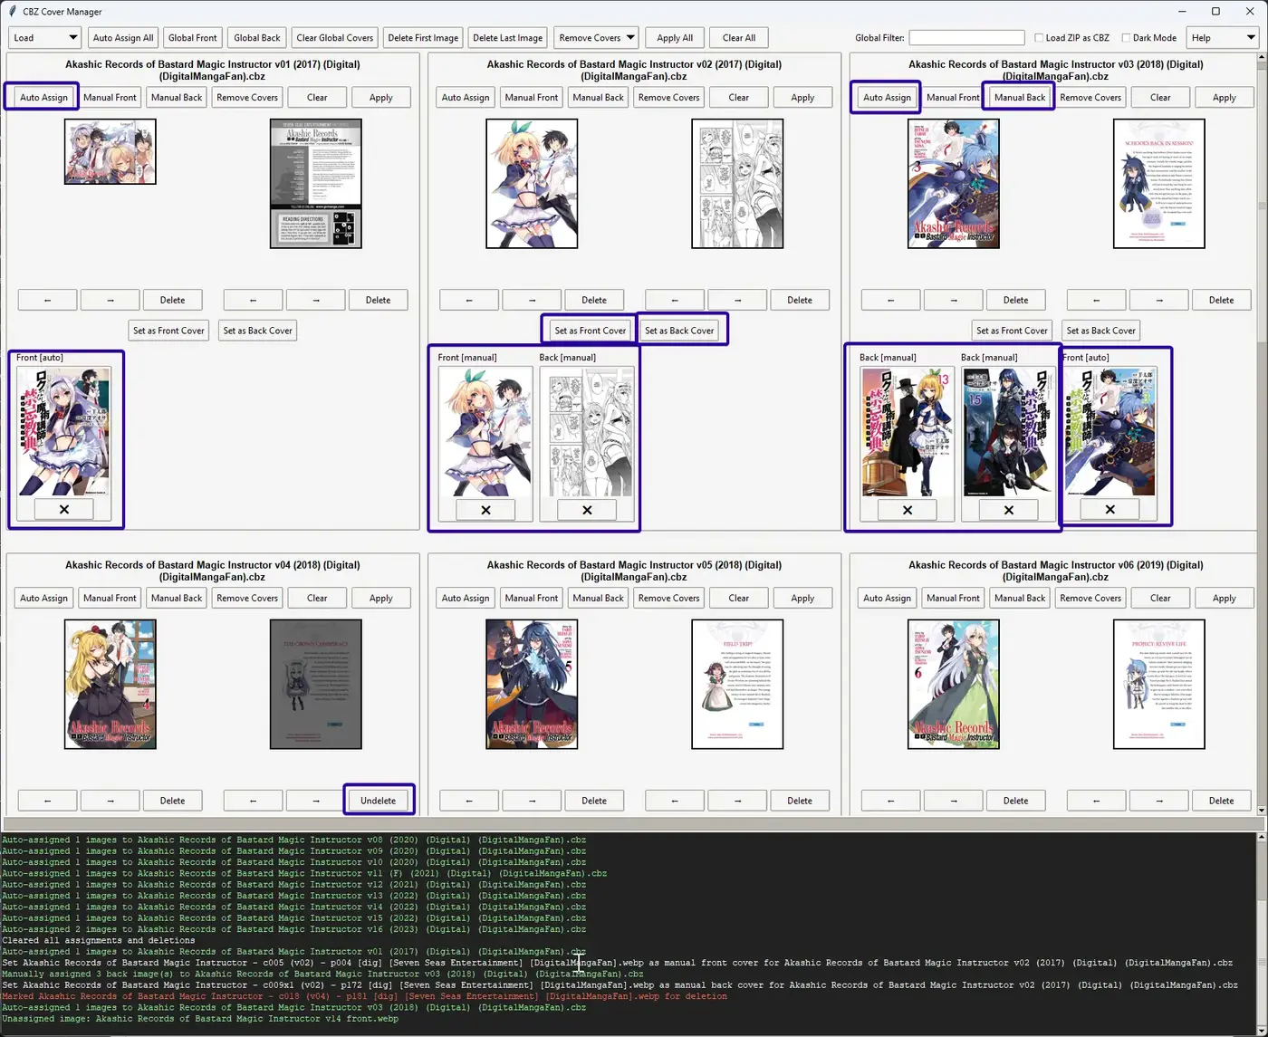This screenshot has width=1268, height=1037.
Task: Click right arrow under v04 first image
Action: pos(110,801)
